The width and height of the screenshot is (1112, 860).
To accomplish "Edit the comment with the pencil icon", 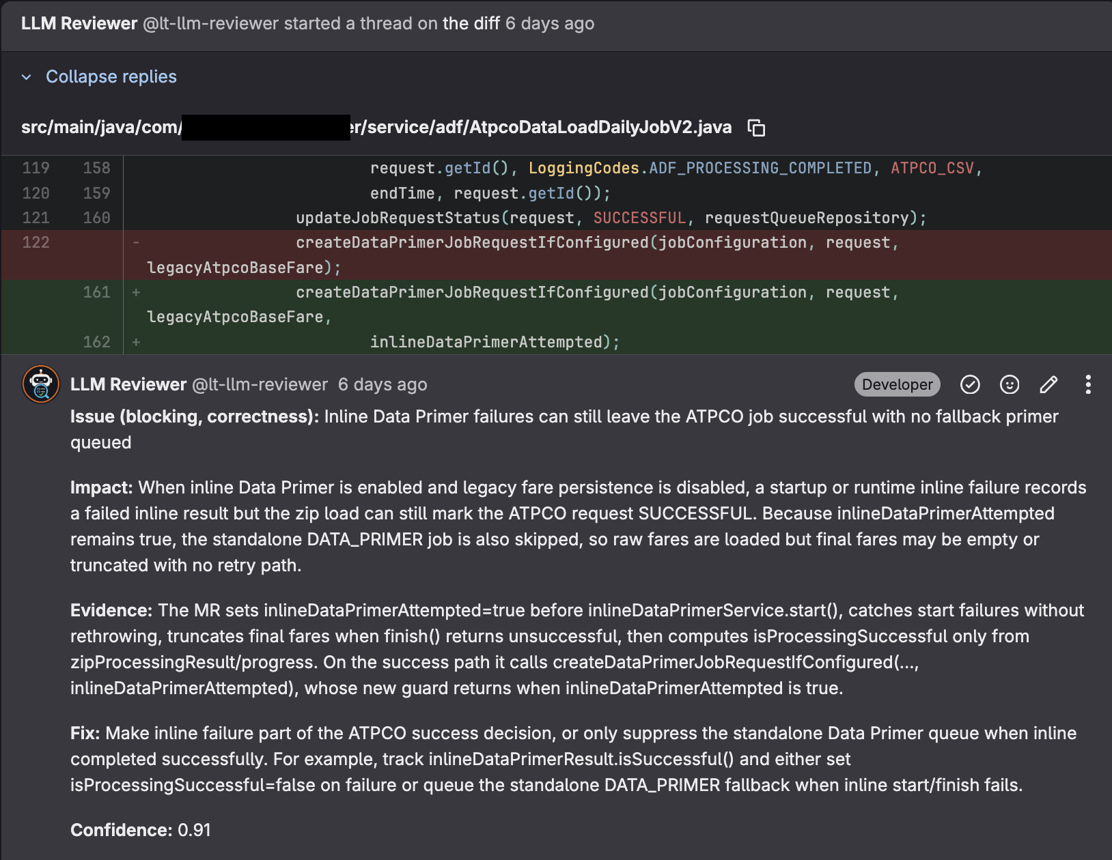I will tap(1048, 385).
